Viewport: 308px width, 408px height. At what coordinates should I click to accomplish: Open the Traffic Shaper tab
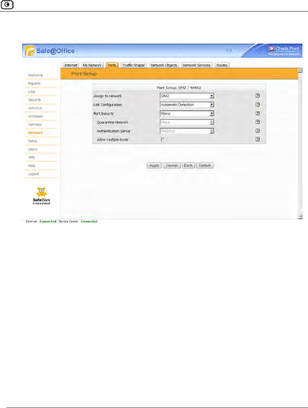click(x=134, y=65)
